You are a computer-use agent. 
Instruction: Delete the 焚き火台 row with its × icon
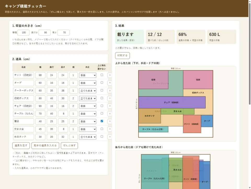click(110, 129)
